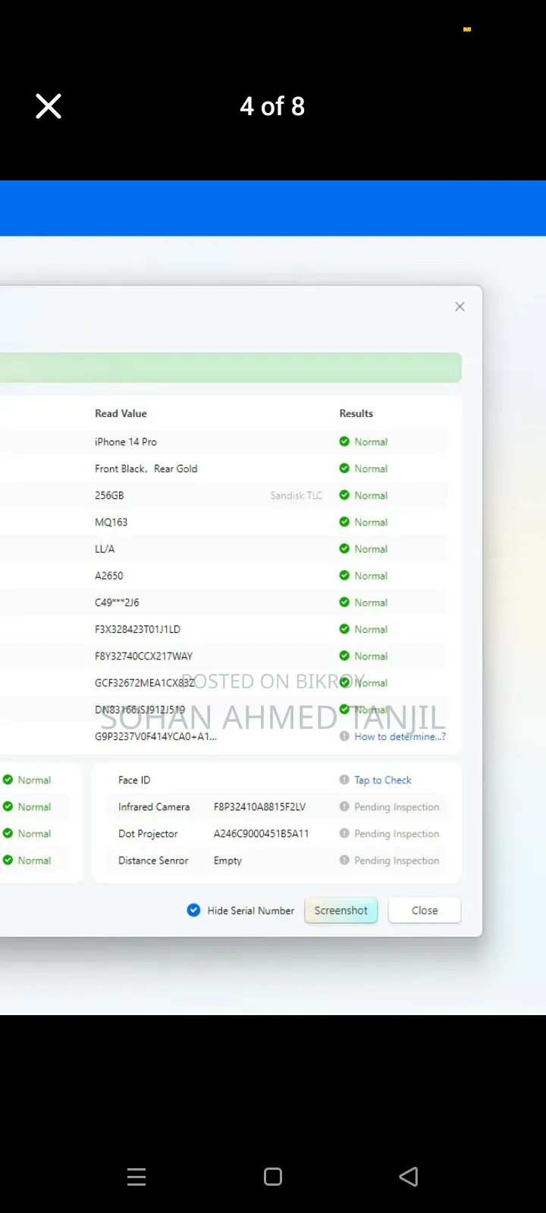Click green check icon in F3X328423T01J1LD row
Screen dimensions: 546x1213
click(344, 629)
